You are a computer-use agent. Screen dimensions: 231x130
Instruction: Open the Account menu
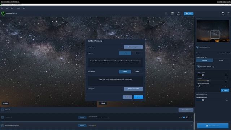[18, 8]
